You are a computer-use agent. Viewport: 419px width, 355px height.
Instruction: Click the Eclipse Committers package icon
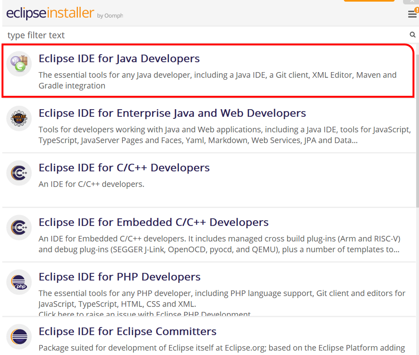pyautogui.click(x=19, y=337)
